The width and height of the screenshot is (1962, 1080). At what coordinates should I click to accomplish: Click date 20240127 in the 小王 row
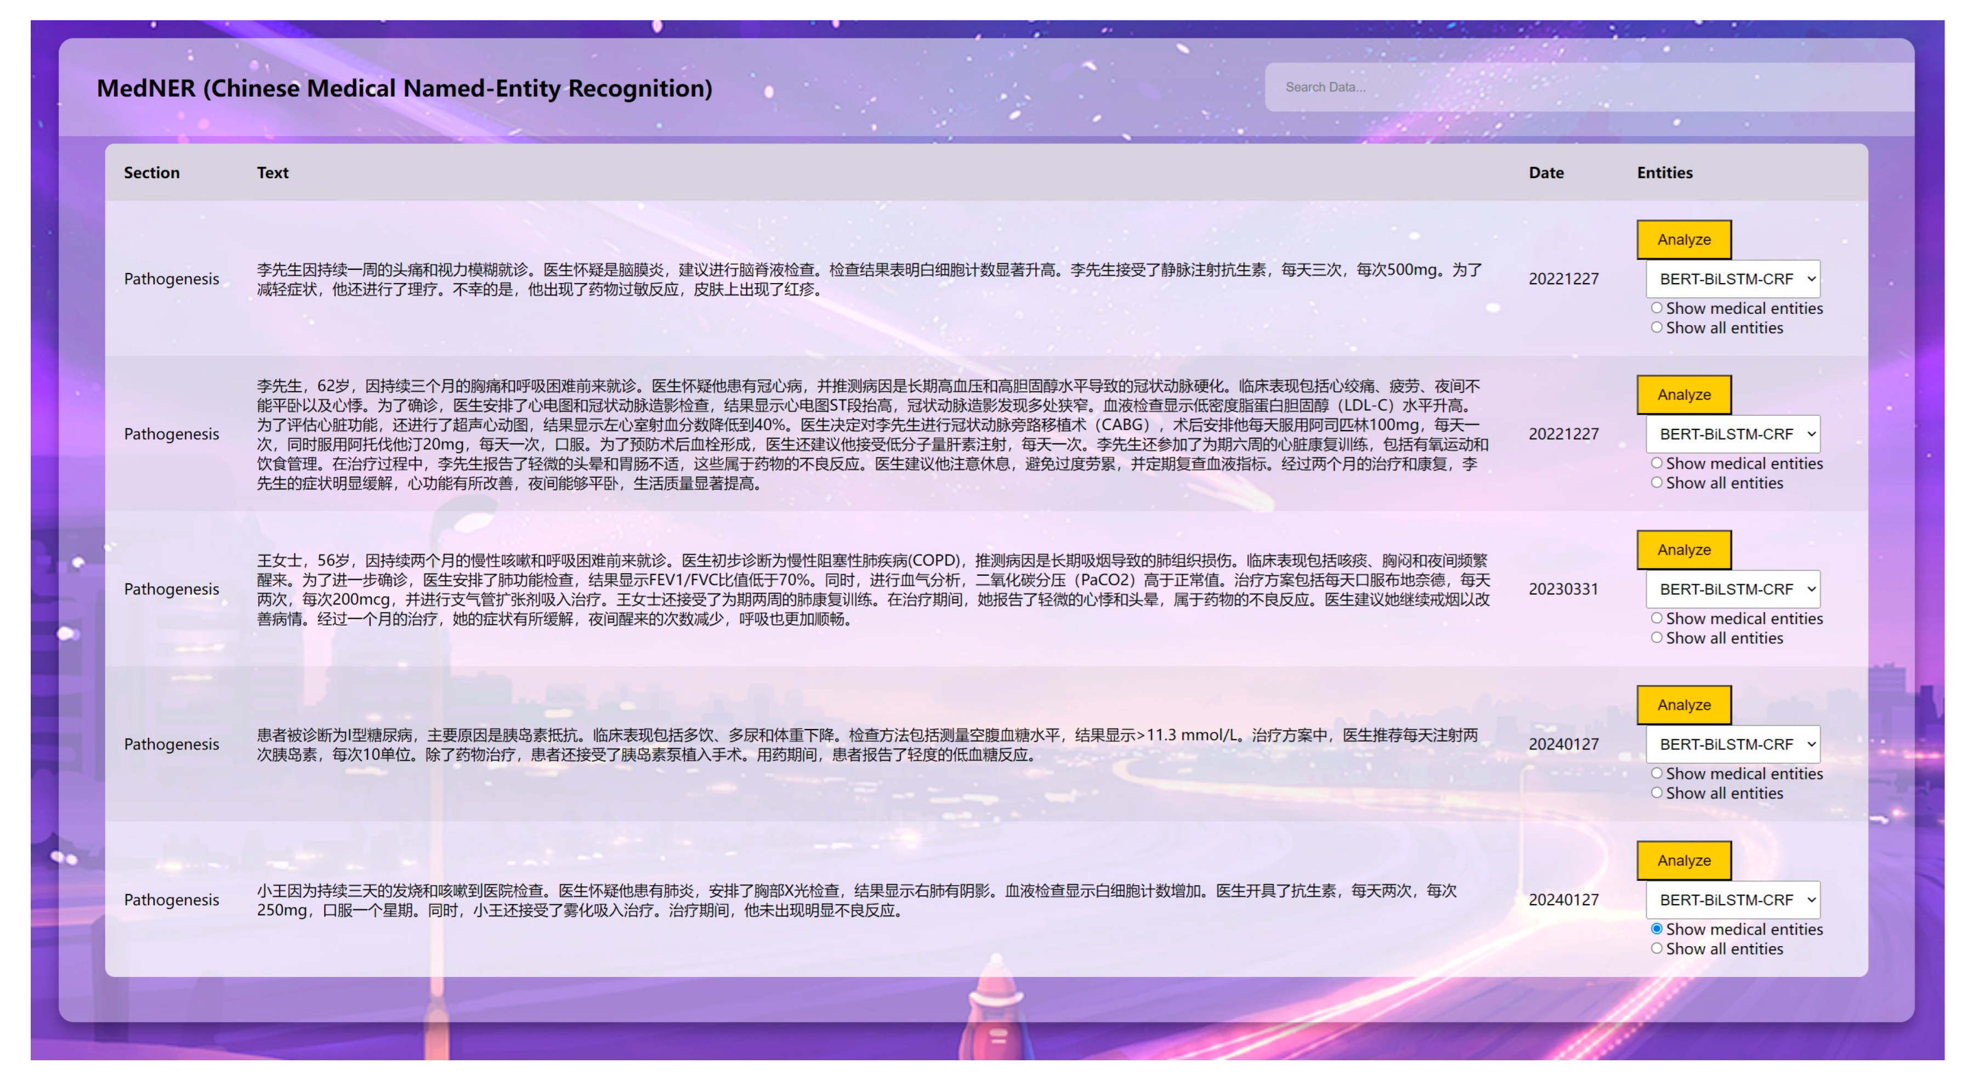coord(1564,900)
